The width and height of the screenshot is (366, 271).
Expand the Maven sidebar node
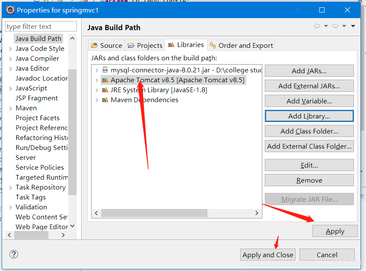pyautogui.click(x=10, y=108)
